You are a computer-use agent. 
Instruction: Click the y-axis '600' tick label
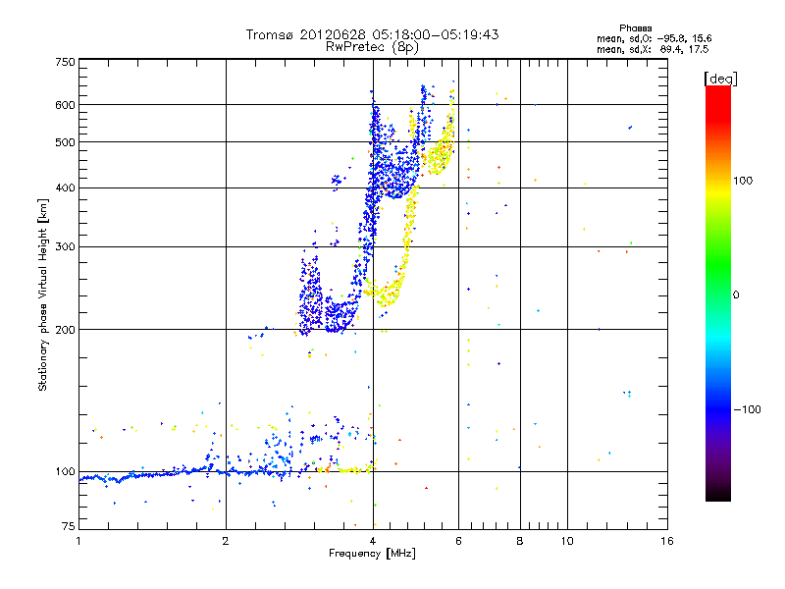coord(66,105)
